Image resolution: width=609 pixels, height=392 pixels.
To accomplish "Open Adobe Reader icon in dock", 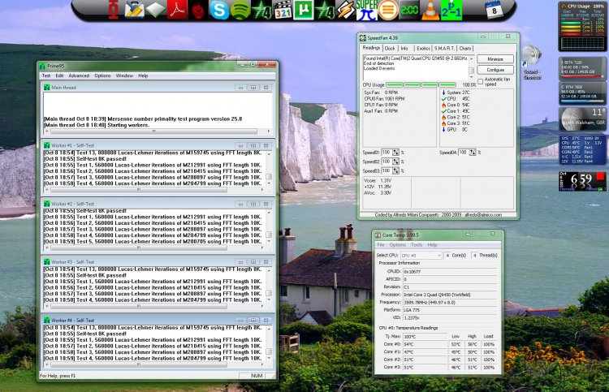I will (177, 10).
